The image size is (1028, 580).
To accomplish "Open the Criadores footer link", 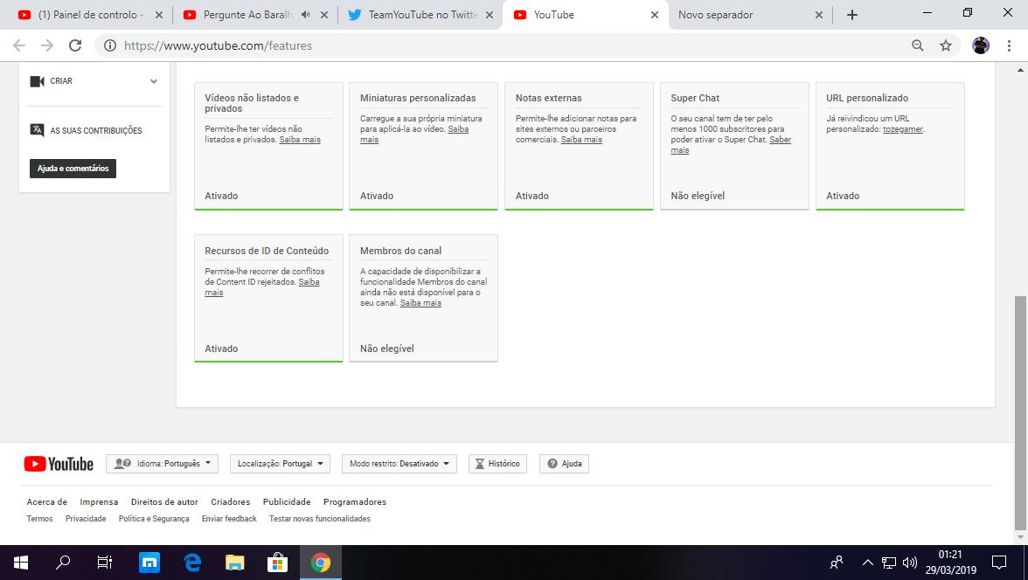I will [230, 502].
